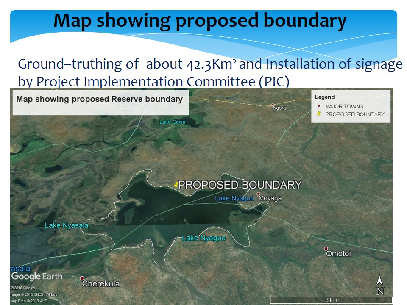This screenshot has height=305, width=407.
Task: Click the north arrow compass icon
Action: coord(380,286)
